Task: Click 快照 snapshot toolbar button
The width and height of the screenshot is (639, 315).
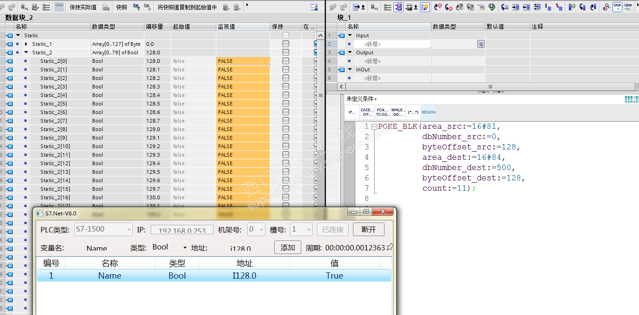Action: tap(121, 7)
